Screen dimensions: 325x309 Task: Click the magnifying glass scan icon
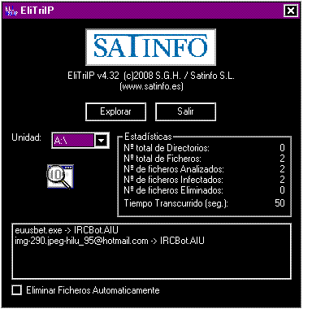click(60, 176)
